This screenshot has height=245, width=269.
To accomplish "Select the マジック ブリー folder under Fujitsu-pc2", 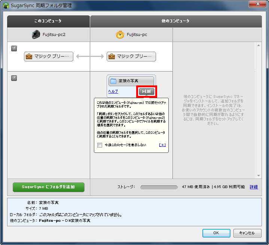I will coord(49,56).
